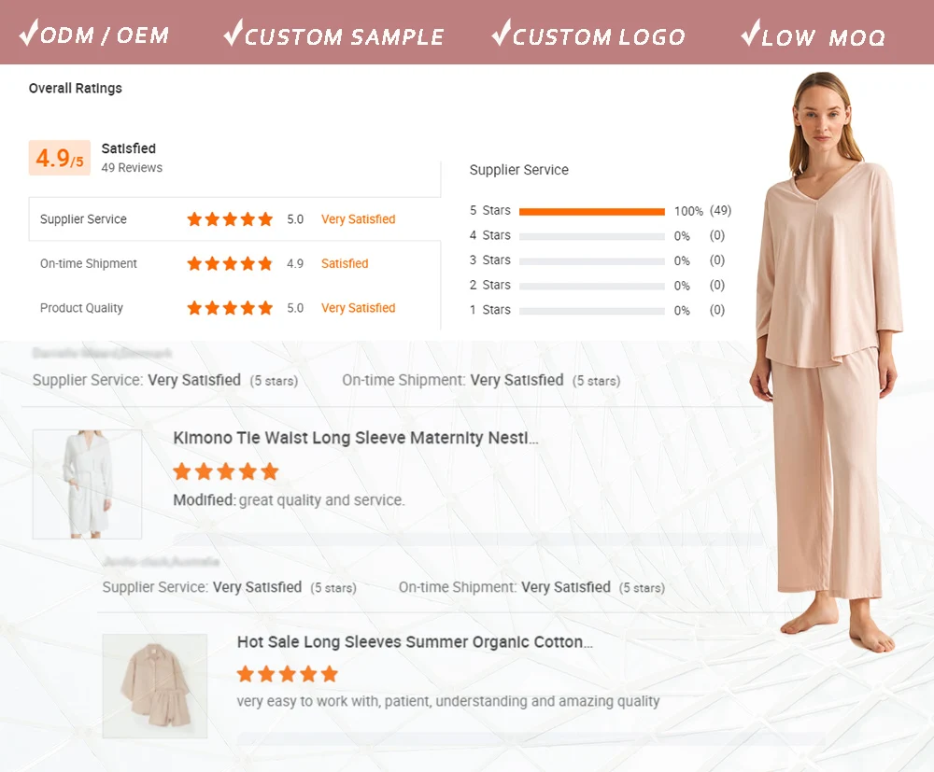The height and width of the screenshot is (772, 934).
Task: Click 'Satisfied' beside On-time Shipment 4.9
Action: [345, 263]
